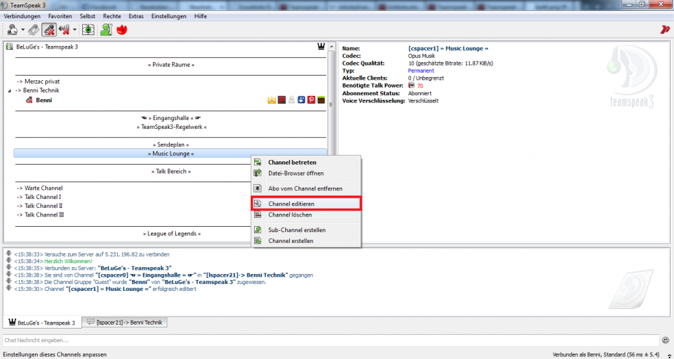Open the Favoriten menu
The height and width of the screenshot is (359, 674).
(60, 16)
